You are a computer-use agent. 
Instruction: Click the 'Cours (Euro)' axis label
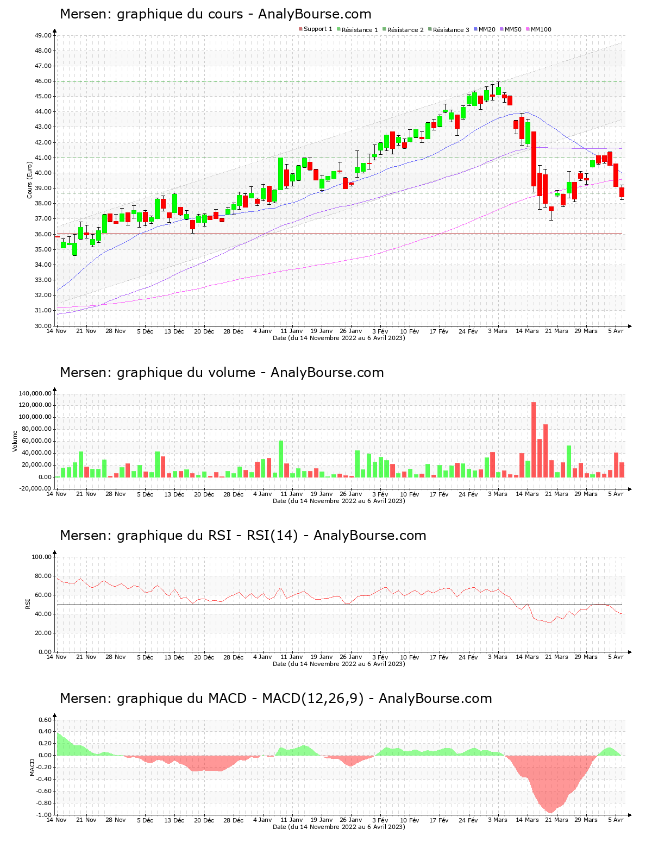point(30,180)
